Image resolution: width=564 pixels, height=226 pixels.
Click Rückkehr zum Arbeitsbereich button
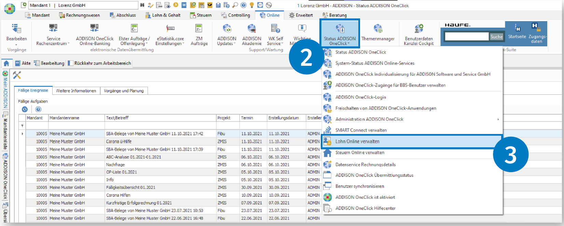coord(99,63)
